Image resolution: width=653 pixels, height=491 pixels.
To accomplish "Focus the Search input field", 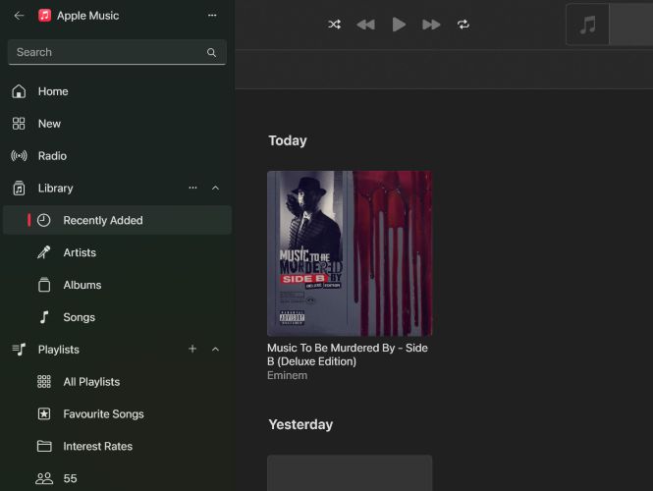I will click(117, 52).
